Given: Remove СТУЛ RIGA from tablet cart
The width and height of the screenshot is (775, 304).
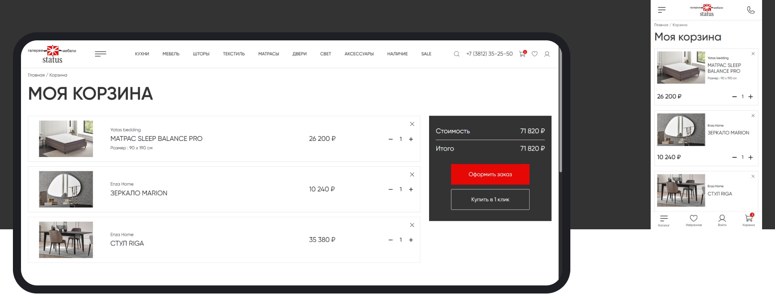Looking at the screenshot, I should (412, 225).
